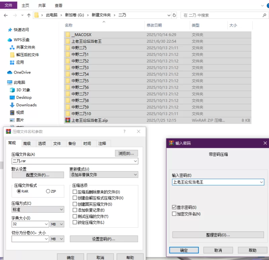Click the 输入密码 text field

215,182
